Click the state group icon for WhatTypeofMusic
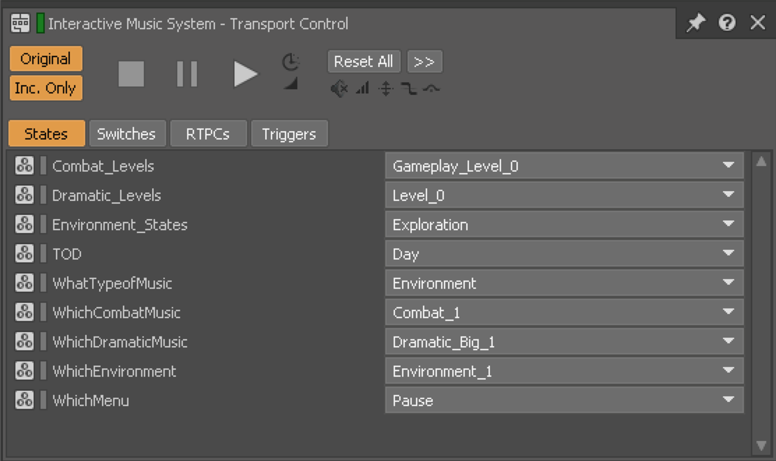Screen dimensions: 776x461 [24, 283]
